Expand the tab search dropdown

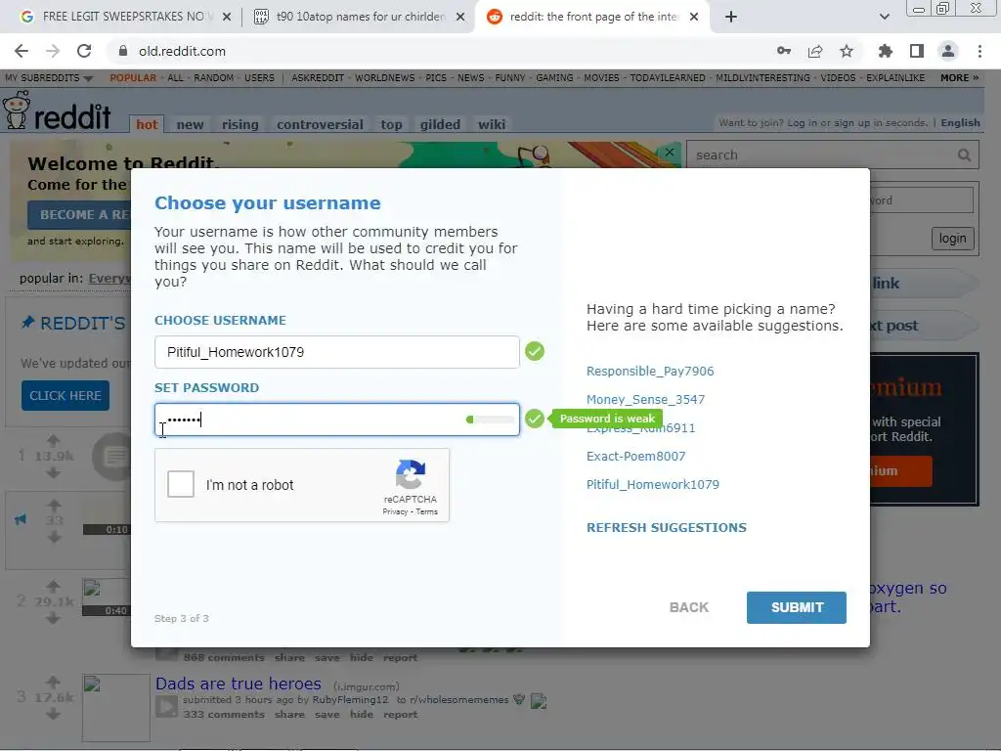[884, 17]
